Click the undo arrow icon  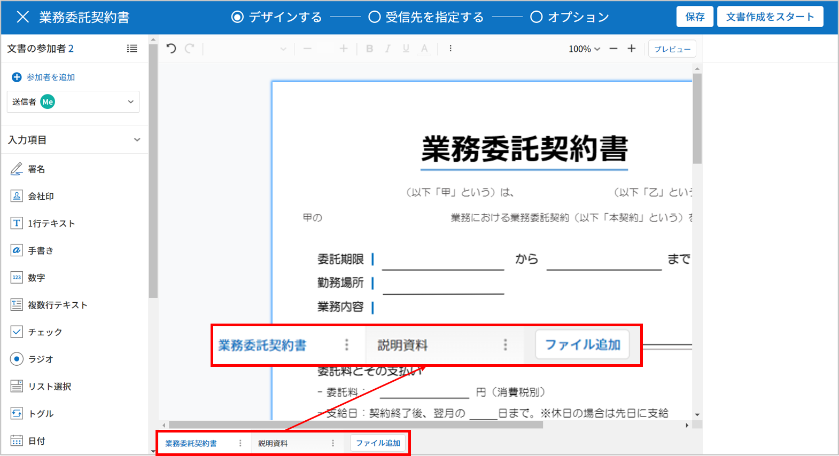[171, 49]
